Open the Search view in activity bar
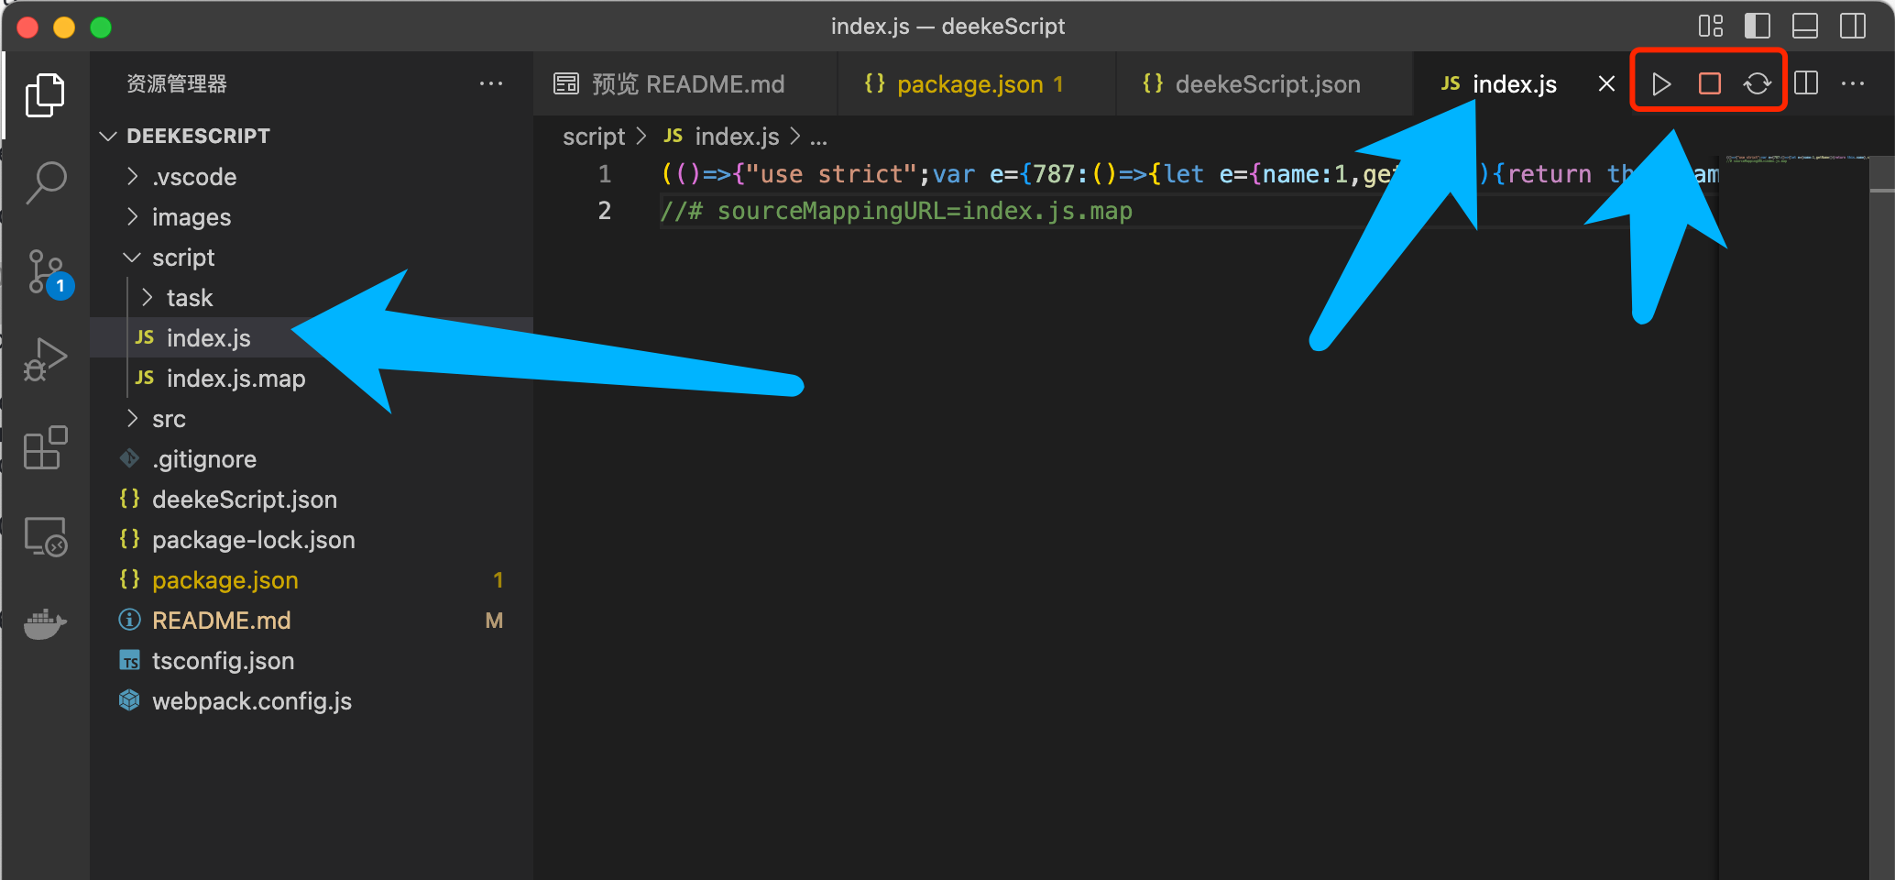The width and height of the screenshot is (1895, 880). pos(46,181)
